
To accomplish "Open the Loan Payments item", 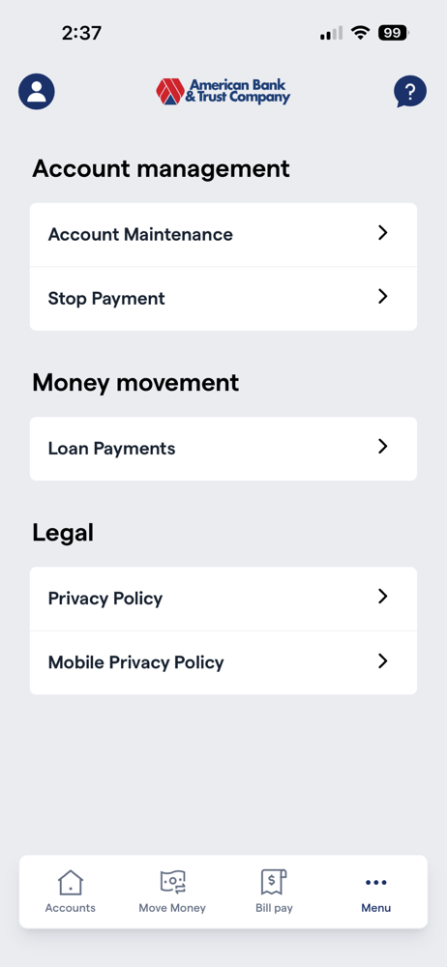I will 223,449.
